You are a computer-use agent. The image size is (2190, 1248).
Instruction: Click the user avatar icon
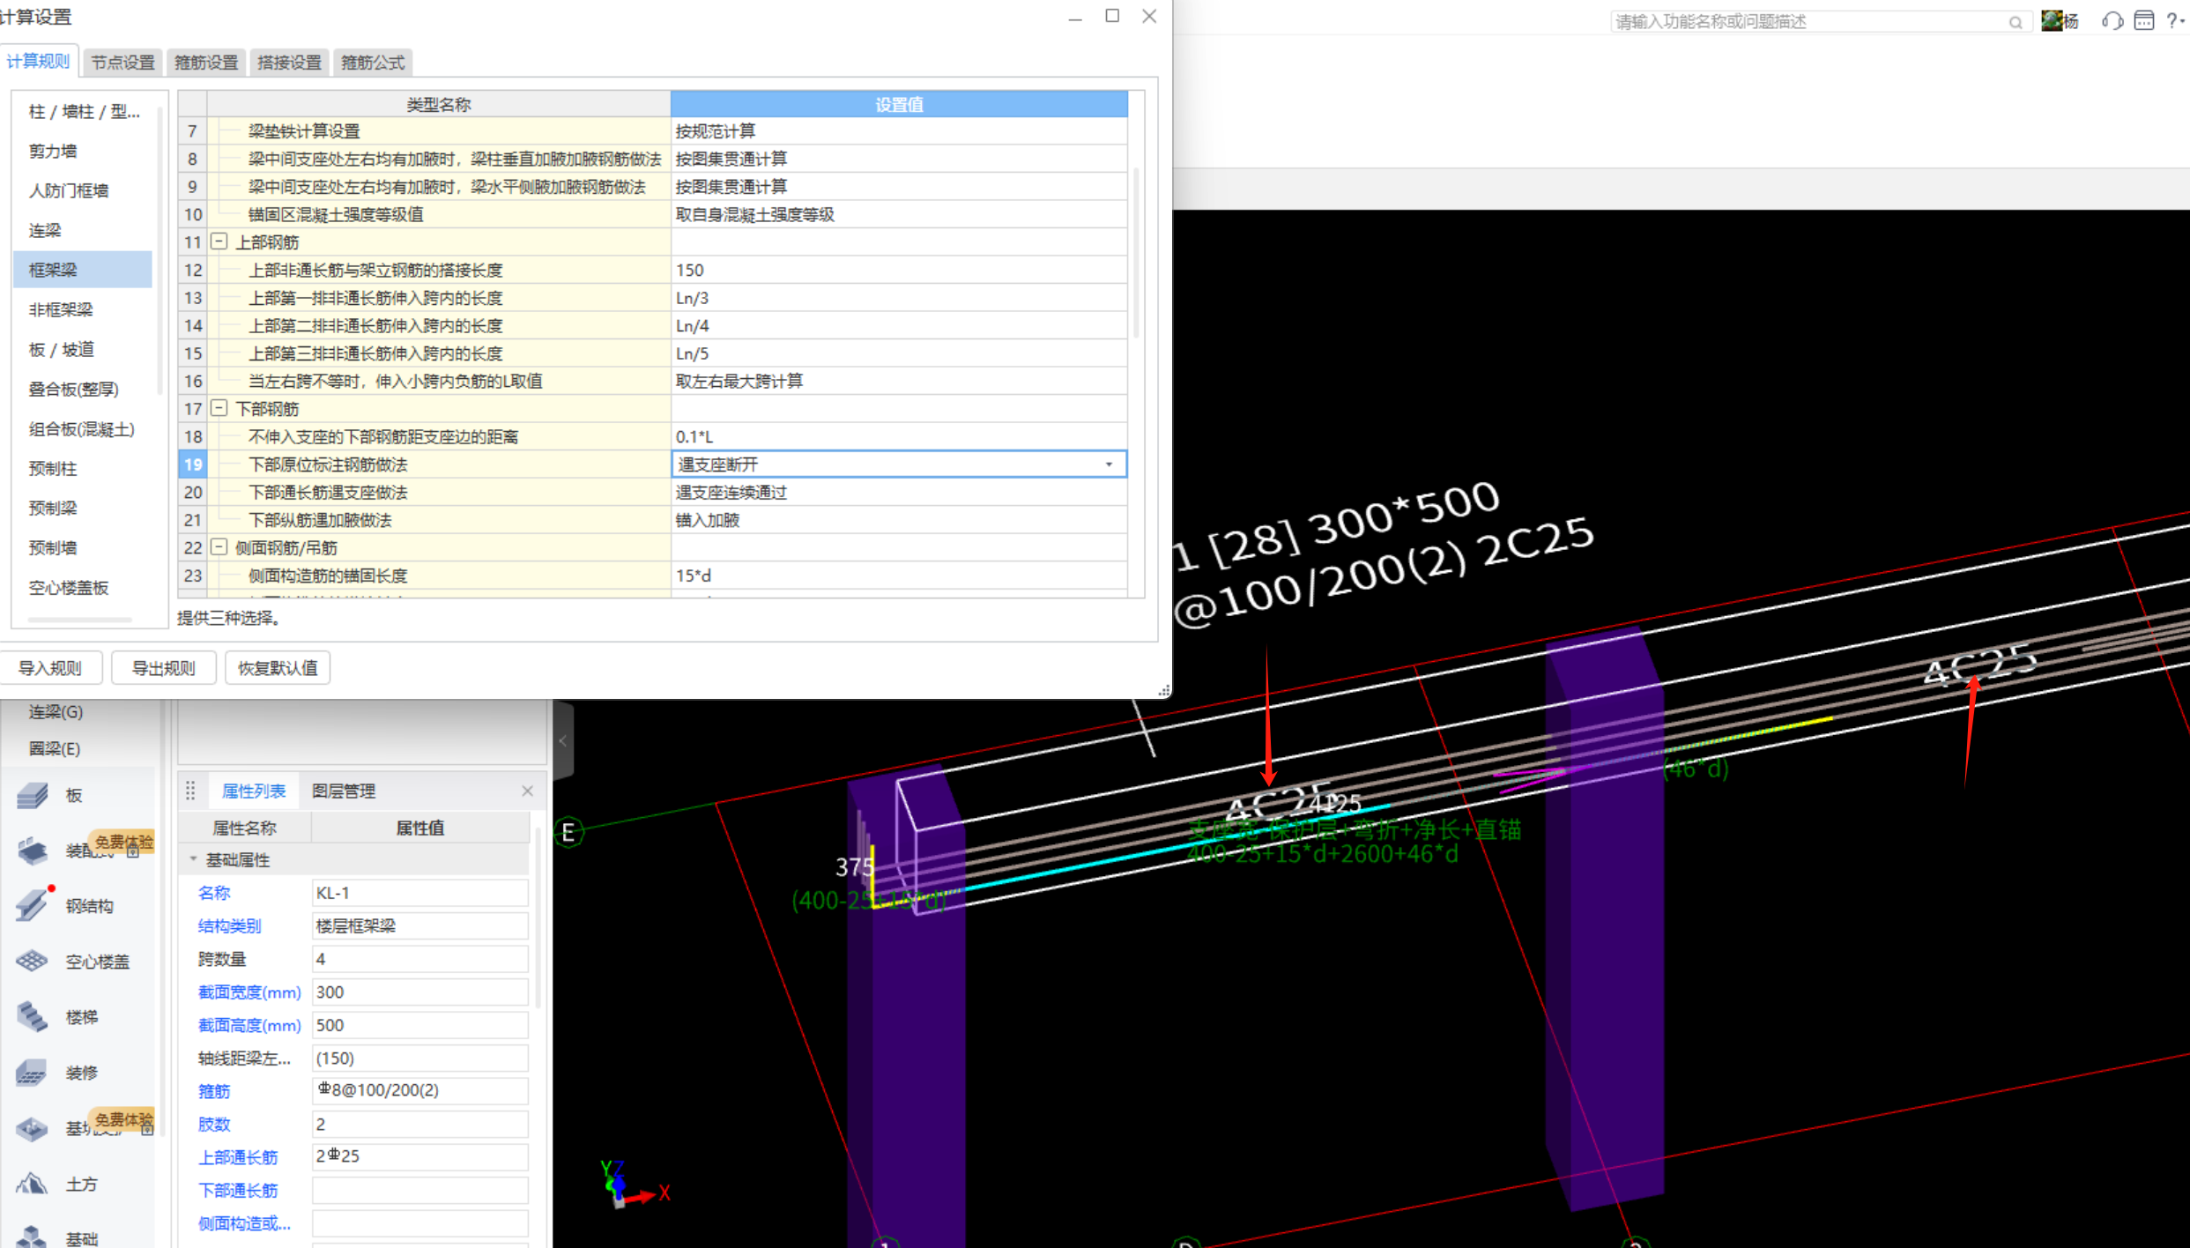tap(2052, 20)
